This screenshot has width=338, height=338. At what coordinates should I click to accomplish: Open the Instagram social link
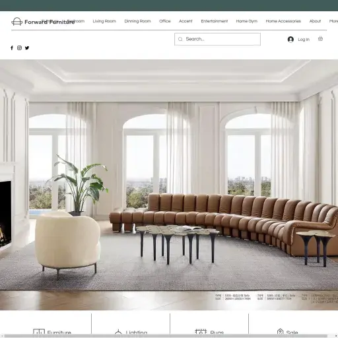19,48
